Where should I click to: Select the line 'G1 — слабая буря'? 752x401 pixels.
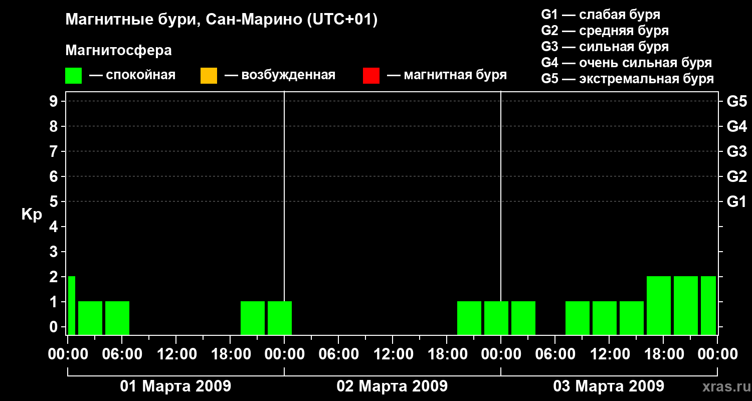pyautogui.click(x=601, y=15)
